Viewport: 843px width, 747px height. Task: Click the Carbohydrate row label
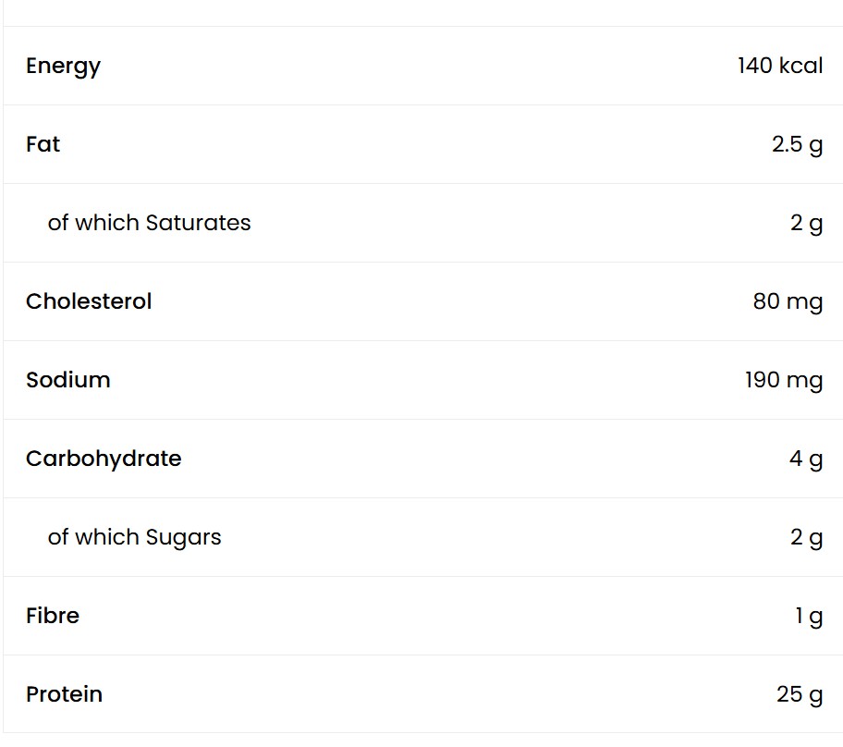click(104, 459)
